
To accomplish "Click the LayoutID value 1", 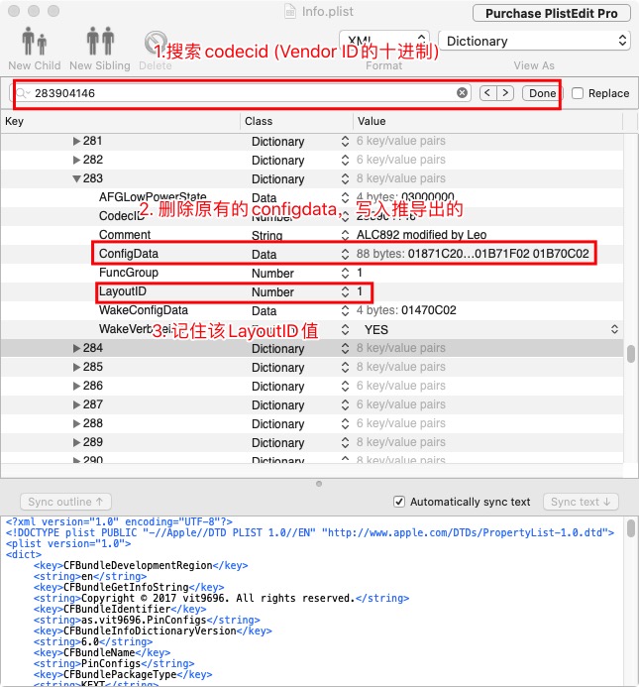I will [360, 291].
